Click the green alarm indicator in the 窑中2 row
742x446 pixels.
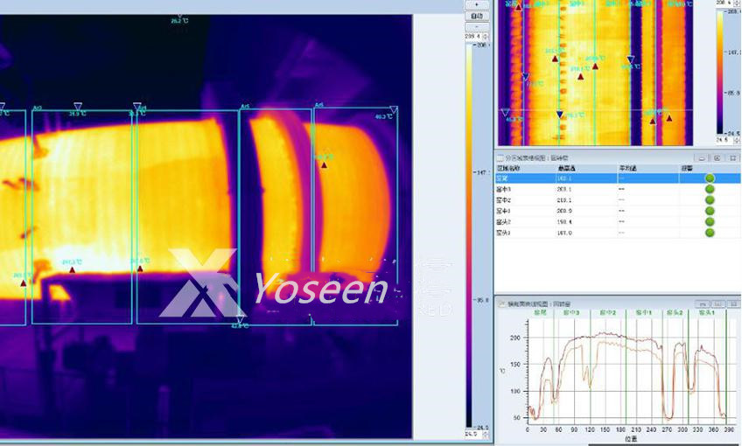pyautogui.click(x=710, y=200)
